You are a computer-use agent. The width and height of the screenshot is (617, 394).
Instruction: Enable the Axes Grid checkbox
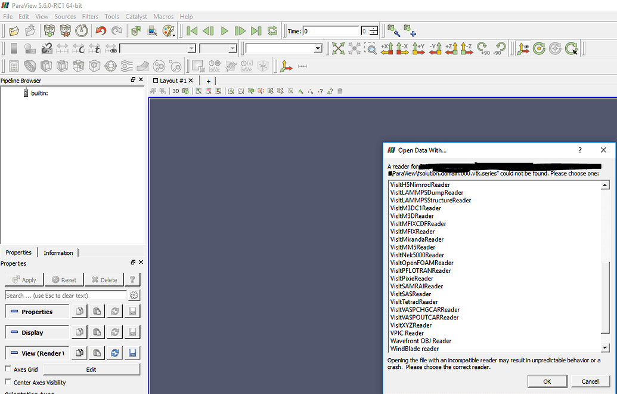8,369
